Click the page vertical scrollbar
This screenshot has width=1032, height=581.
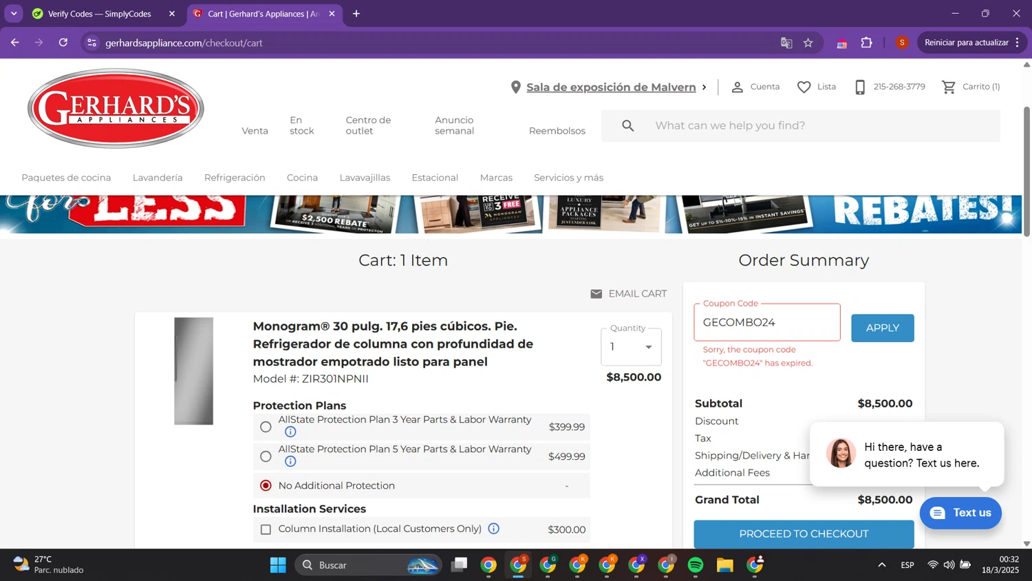(x=1026, y=172)
